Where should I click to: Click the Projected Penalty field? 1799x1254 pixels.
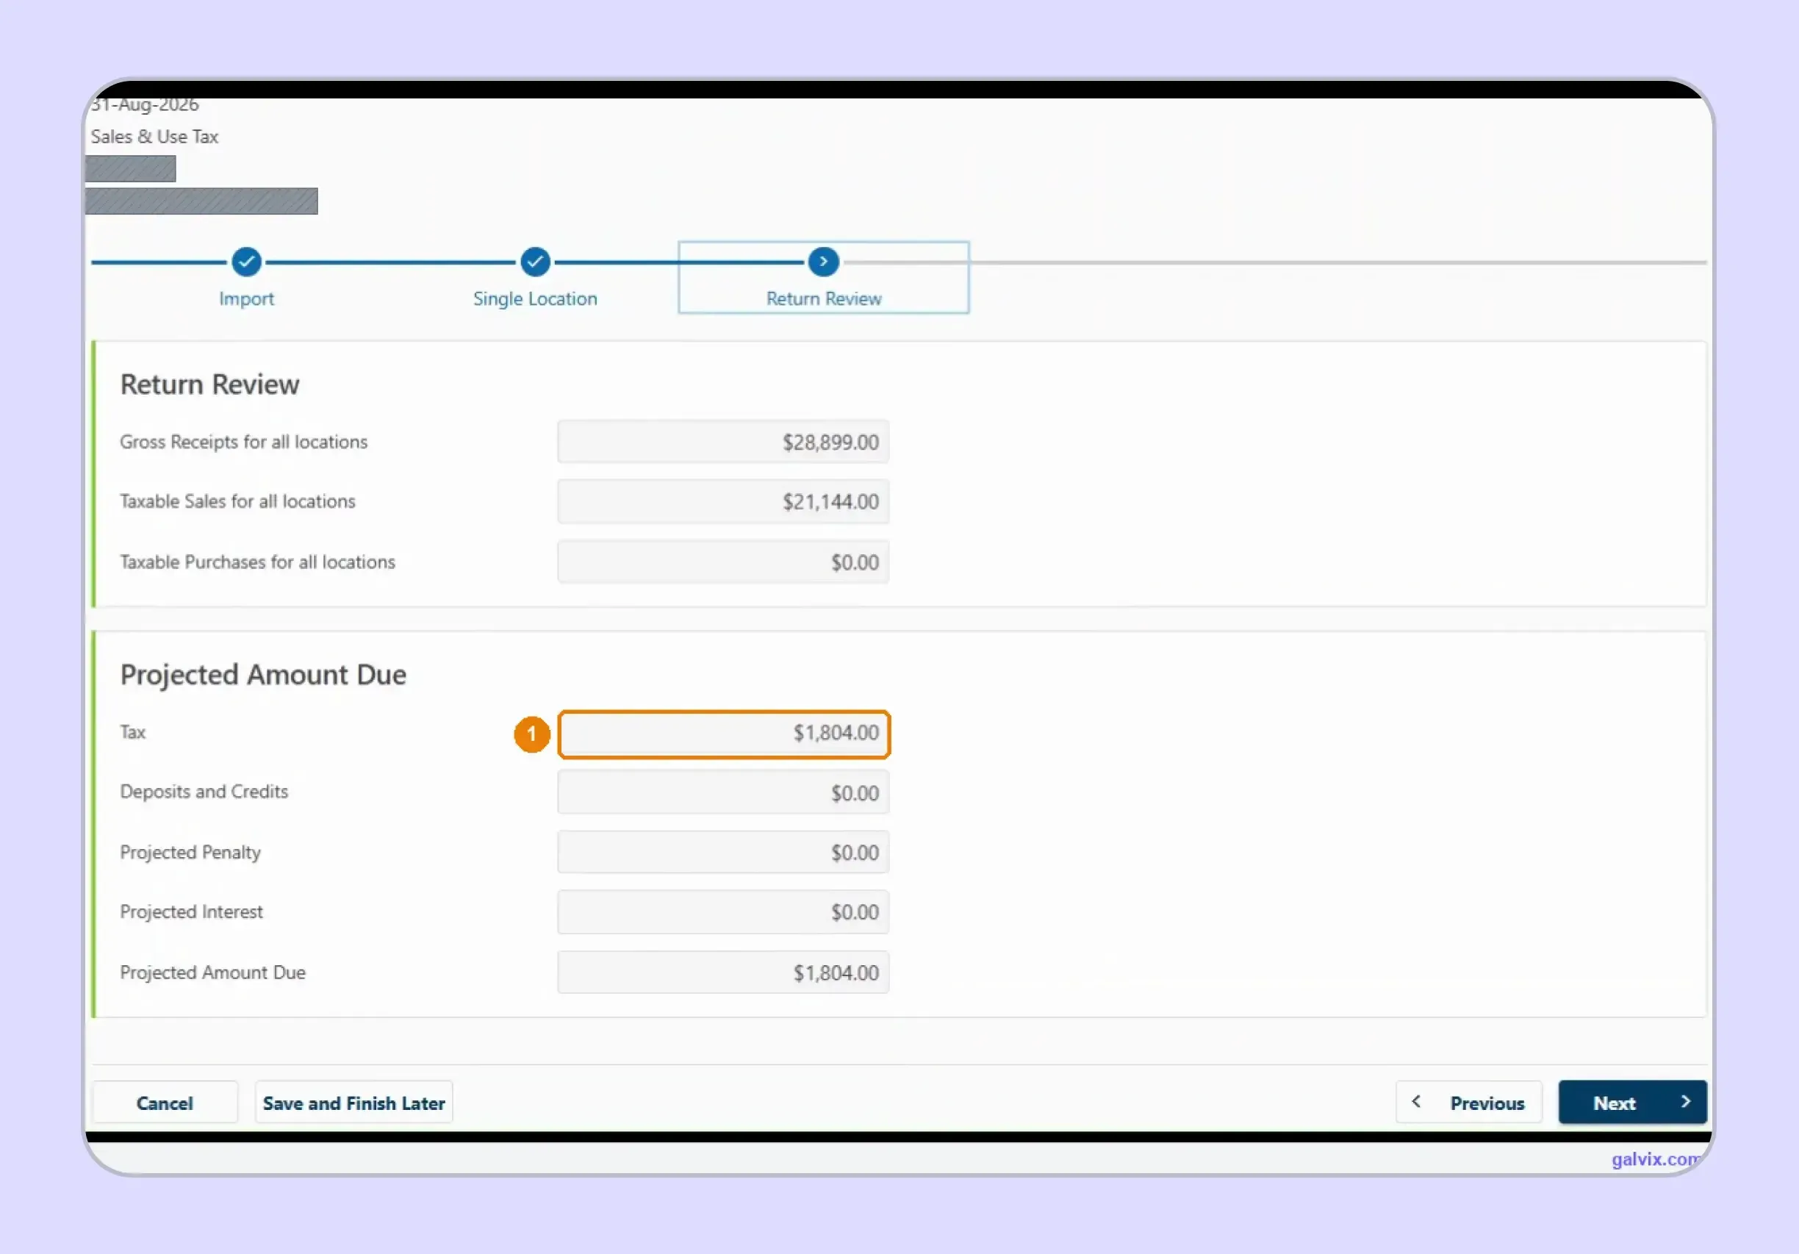[723, 852]
